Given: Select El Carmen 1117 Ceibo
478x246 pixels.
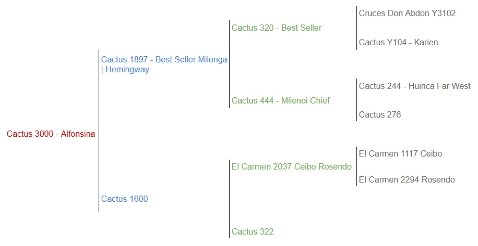Looking at the screenshot, I should [x=400, y=154].
